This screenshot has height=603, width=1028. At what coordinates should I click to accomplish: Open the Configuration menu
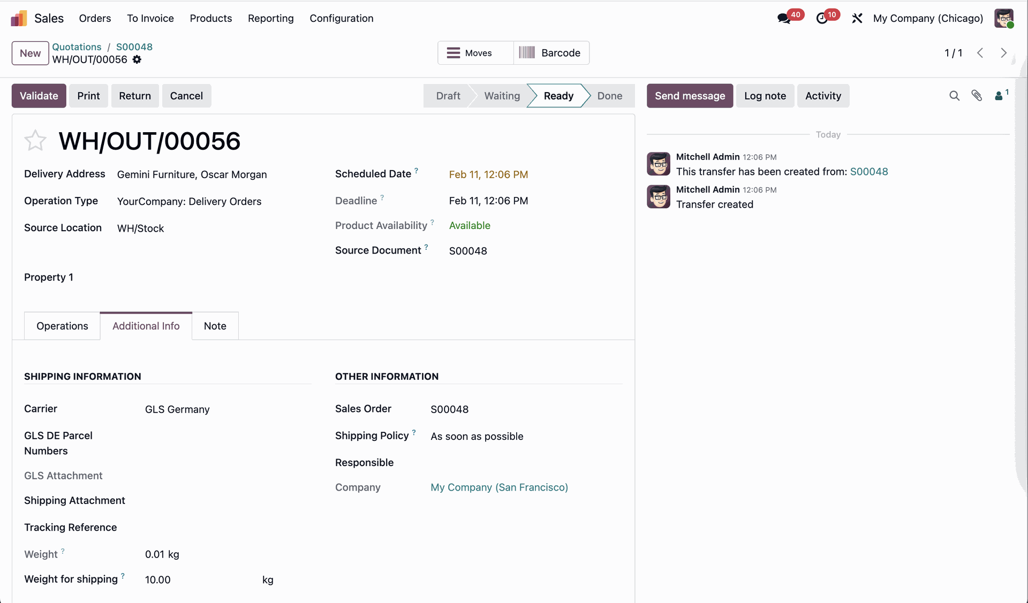(x=341, y=18)
